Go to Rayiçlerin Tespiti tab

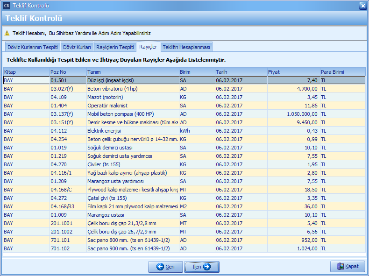(114, 47)
